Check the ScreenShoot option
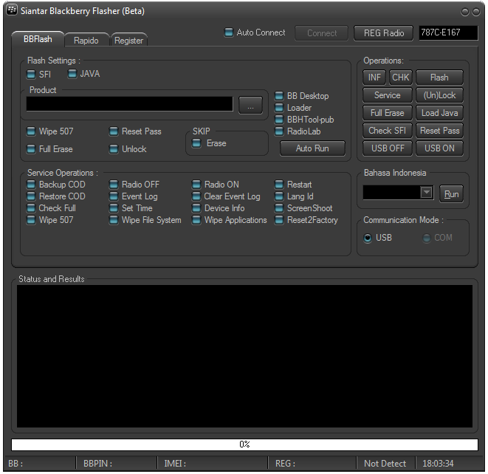Viewport: 488px width, 474px height. point(279,208)
